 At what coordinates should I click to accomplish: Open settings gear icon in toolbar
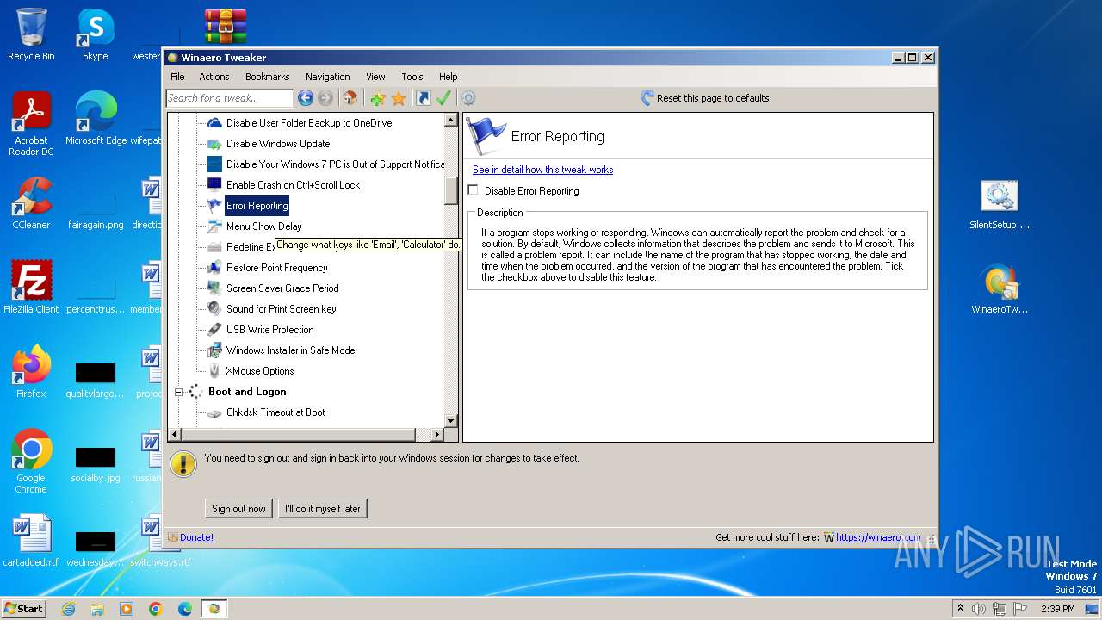468,98
